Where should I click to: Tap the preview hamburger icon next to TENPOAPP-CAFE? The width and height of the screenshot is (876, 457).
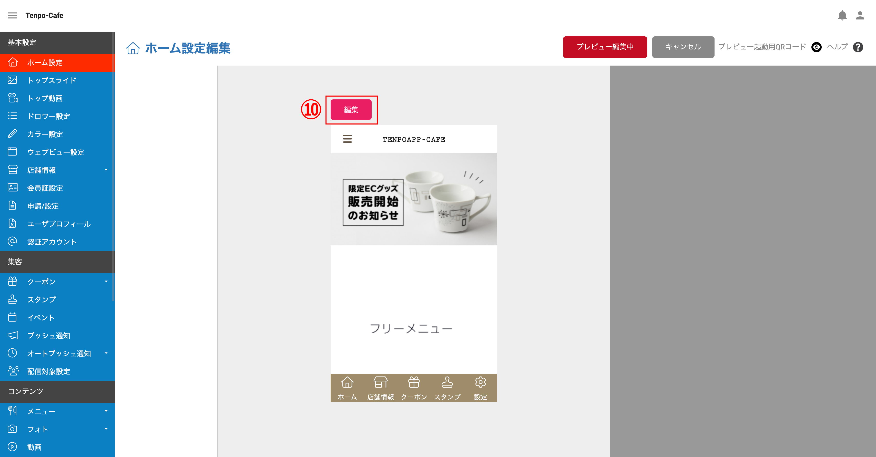347,139
